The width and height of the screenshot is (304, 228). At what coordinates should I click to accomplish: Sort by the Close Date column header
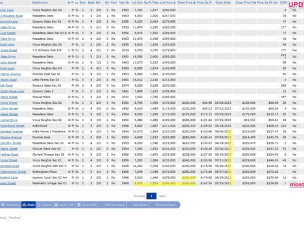pos(223,3)
